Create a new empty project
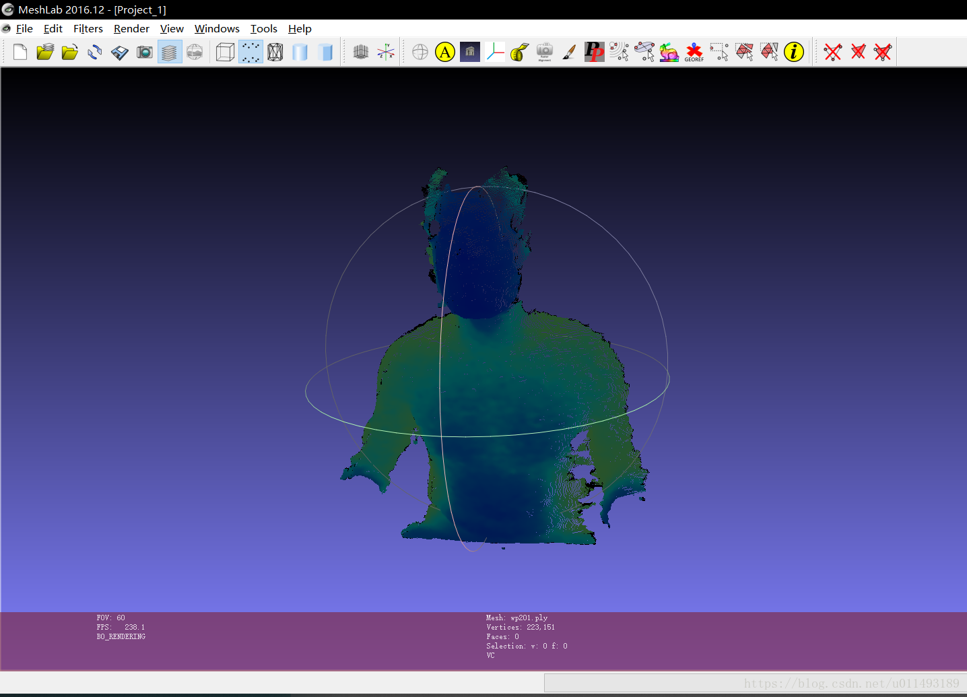Viewport: 967px width, 697px height. click(x=20, y=52)
